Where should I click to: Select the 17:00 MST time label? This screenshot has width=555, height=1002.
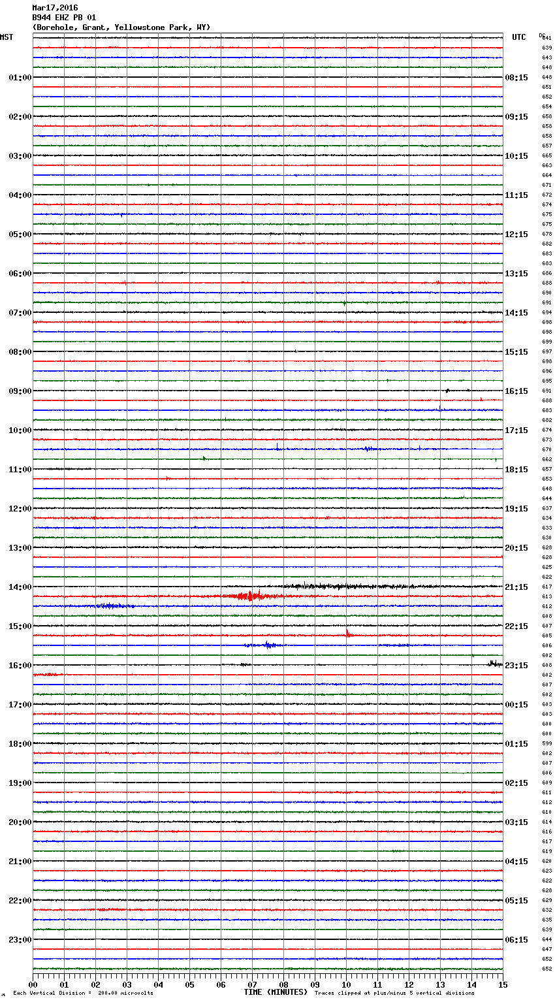pyautogui.click(x=20, y=705)
